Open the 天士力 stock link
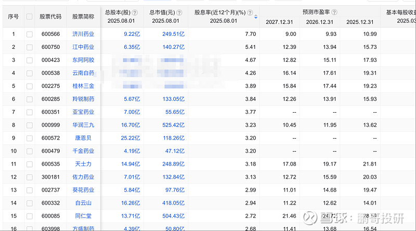 pyautogui.click(x=83, y=164)
